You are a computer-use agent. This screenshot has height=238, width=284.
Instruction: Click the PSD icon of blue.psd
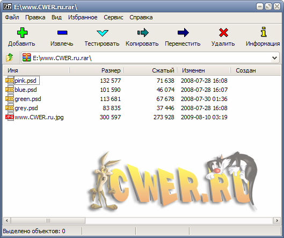(x=10, y=90)
